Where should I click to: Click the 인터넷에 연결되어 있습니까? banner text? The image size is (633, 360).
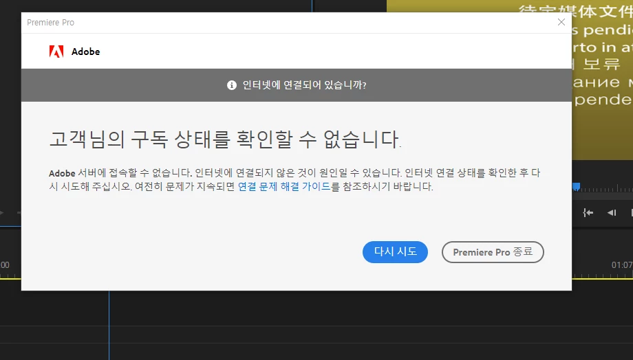(304, 85)
